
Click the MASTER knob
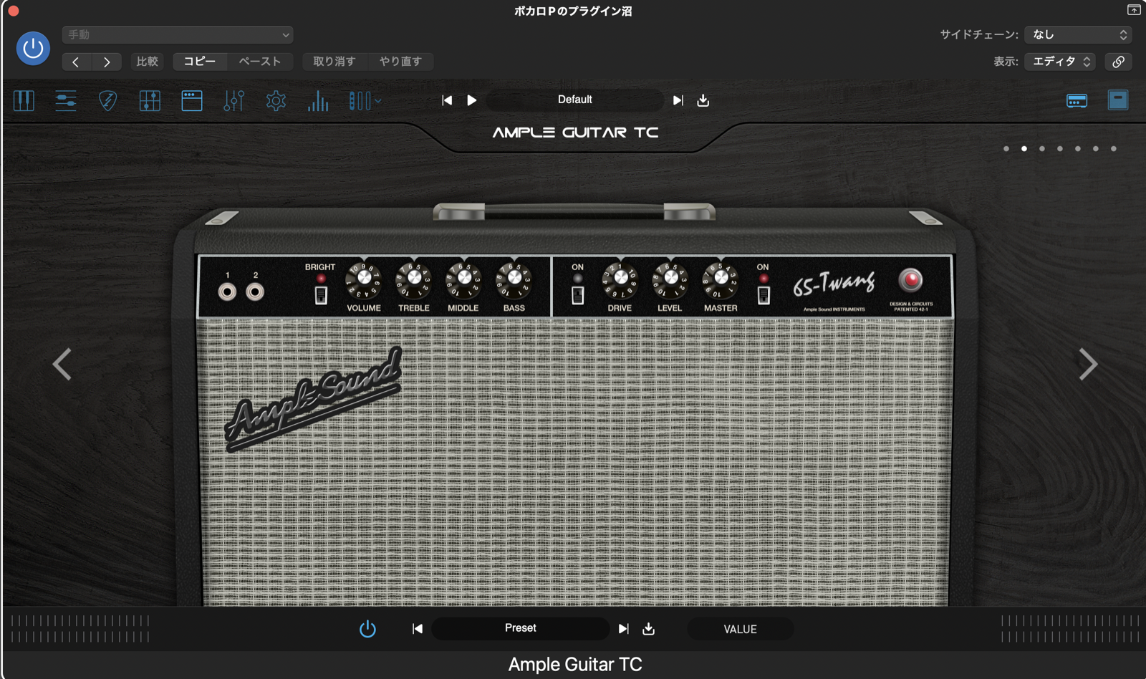(x=721, y=280)
